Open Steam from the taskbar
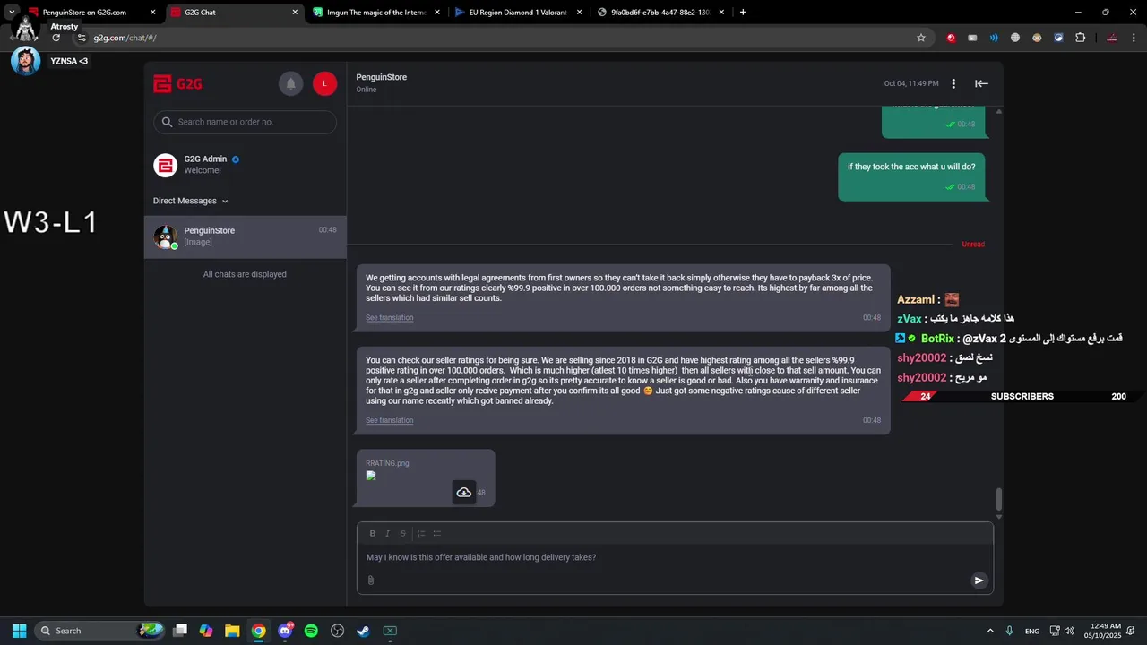 (x=363, y=631)
